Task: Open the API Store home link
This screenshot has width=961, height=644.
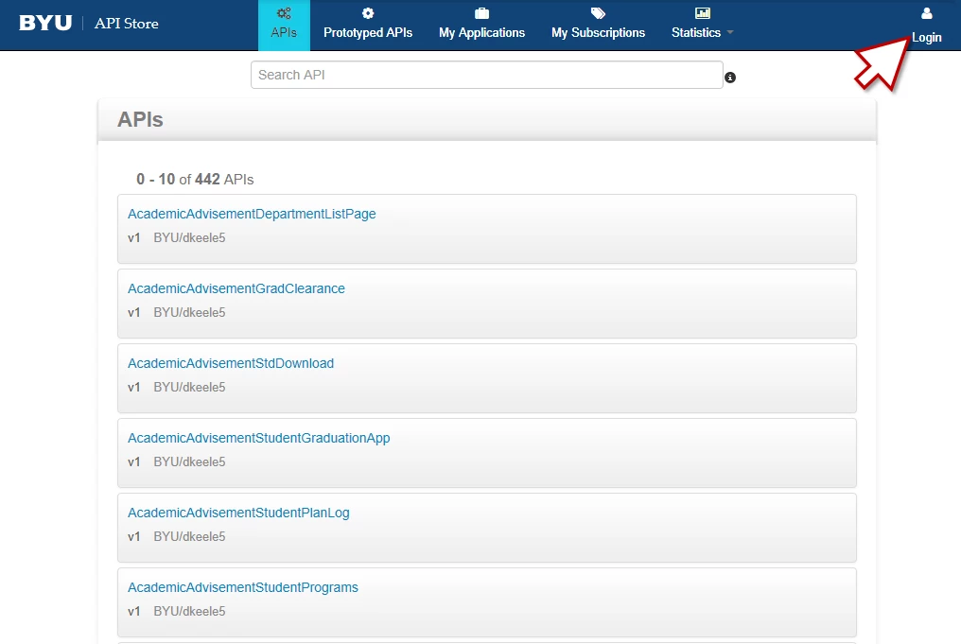Action: pyautogui.click(x=126, y=24)
